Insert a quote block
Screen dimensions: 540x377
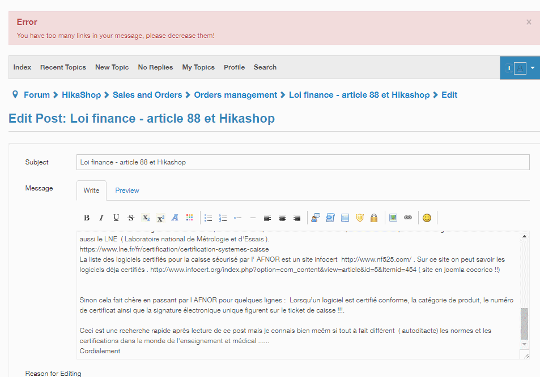coord(316,218)
